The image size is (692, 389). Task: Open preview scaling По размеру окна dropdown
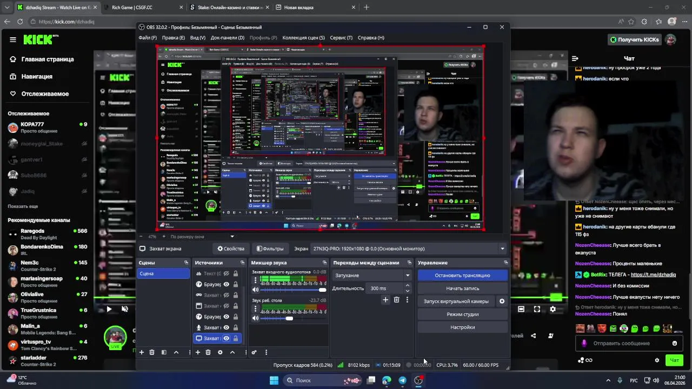coord(203,237)
